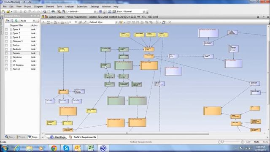Screen dimensions: 270x152
Task: Open the Windows Start menu
Action: [x=5, y=148]
